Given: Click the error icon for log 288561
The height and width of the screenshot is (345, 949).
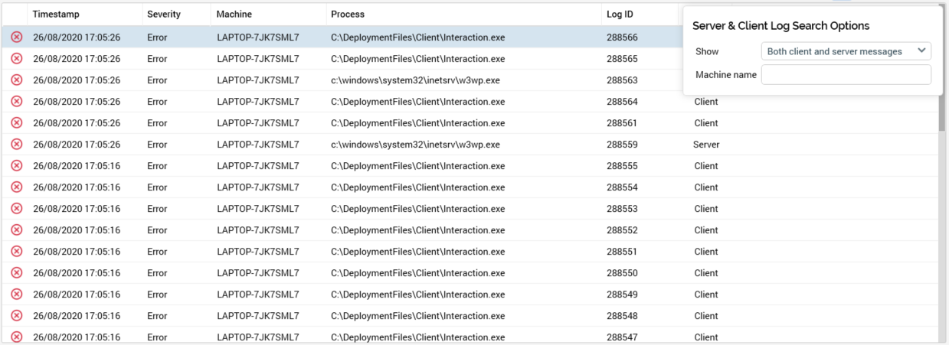Looking at the screenshot, I should [x=16, y=122].
